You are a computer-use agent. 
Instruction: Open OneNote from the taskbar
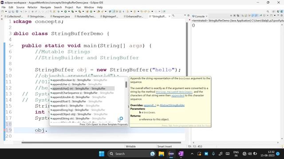point(181,154)
